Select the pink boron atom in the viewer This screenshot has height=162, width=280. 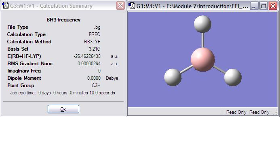[x=203, y=60]
